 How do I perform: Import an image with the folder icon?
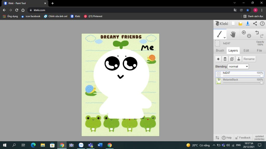pos(240,24)
